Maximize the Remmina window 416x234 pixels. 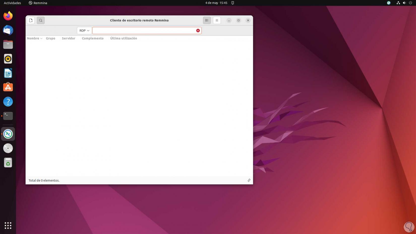pos(239,20)
